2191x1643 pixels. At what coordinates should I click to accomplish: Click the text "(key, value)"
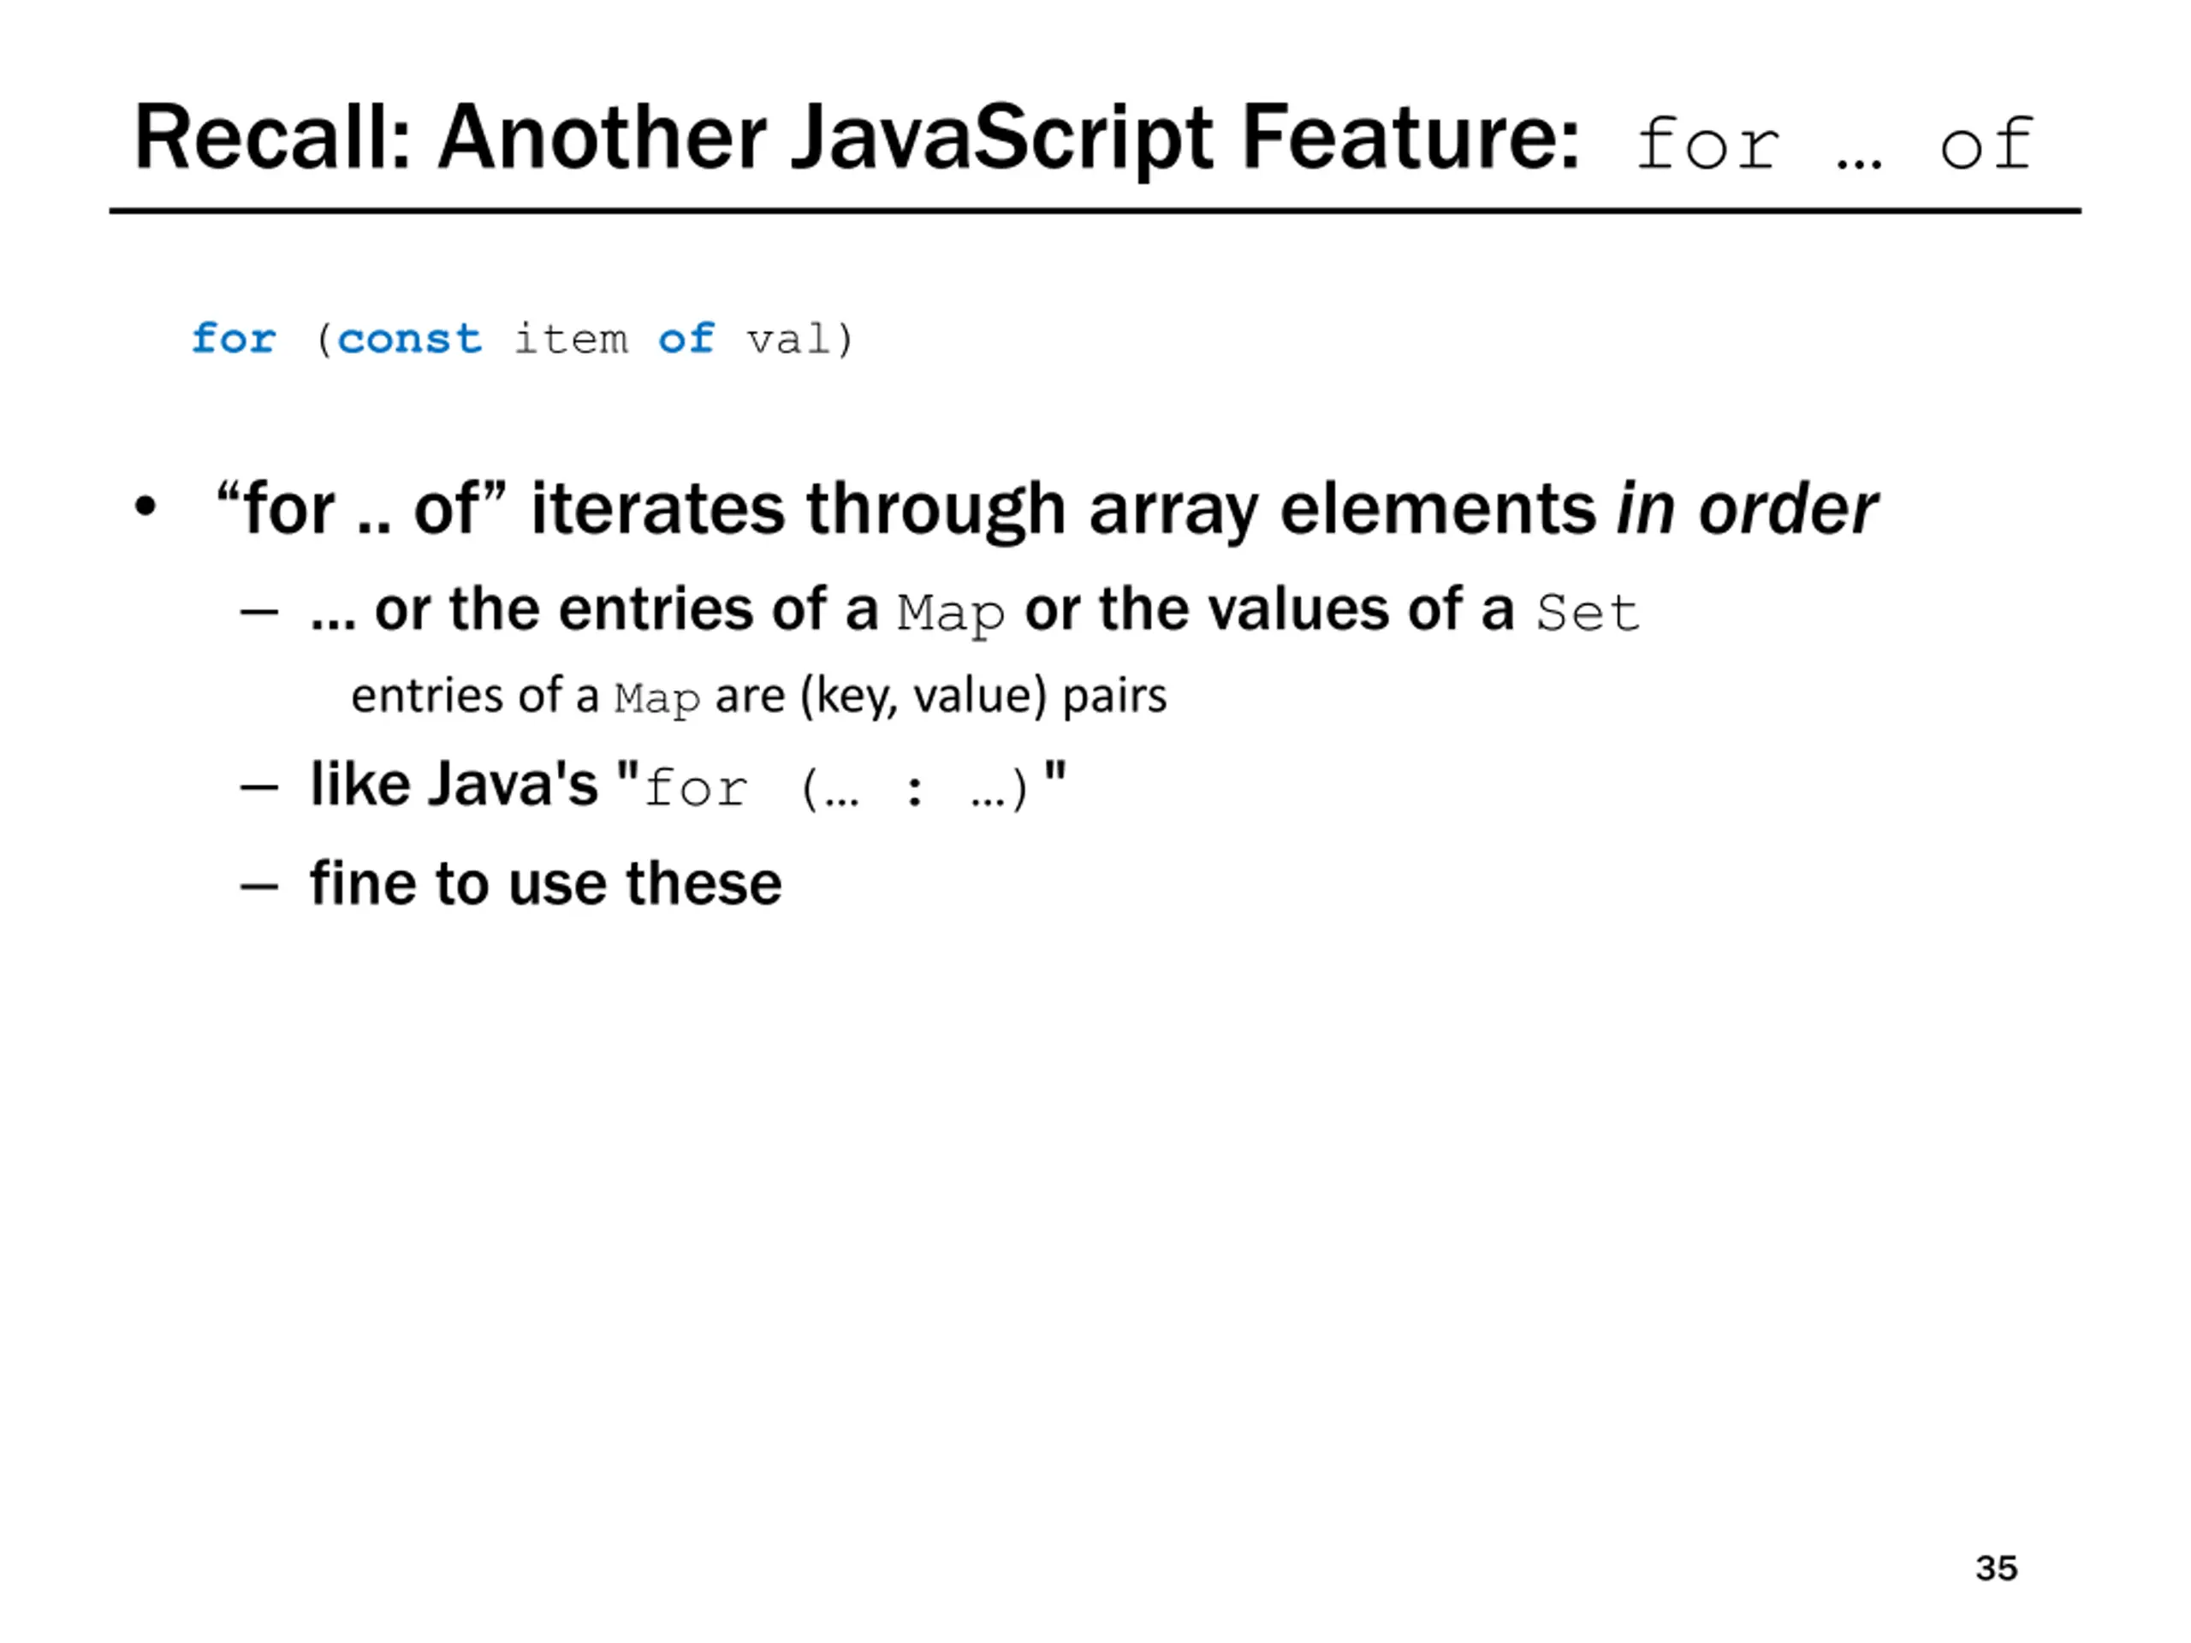[923, 697]
